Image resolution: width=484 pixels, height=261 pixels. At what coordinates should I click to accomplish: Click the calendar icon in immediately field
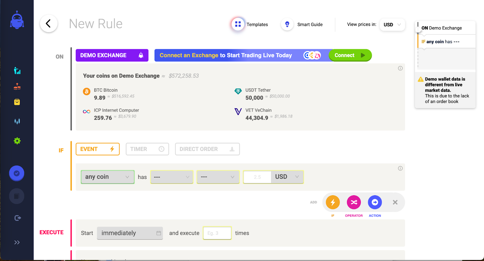(159, 233)
